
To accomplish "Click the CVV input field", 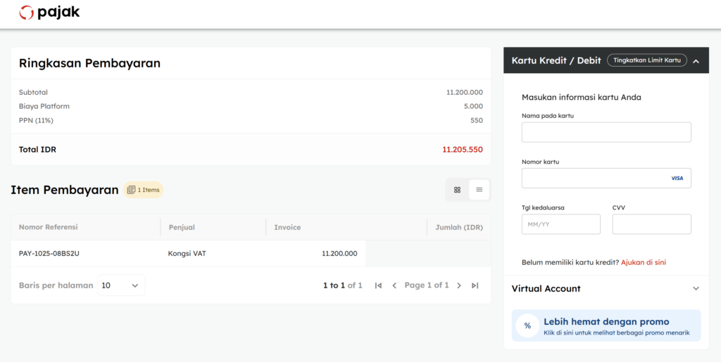I will [651, 224].
